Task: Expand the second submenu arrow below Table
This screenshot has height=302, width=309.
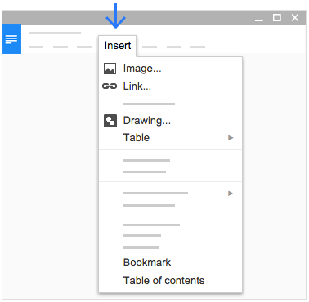Action: pyautogui.click(x=231, y=193)
